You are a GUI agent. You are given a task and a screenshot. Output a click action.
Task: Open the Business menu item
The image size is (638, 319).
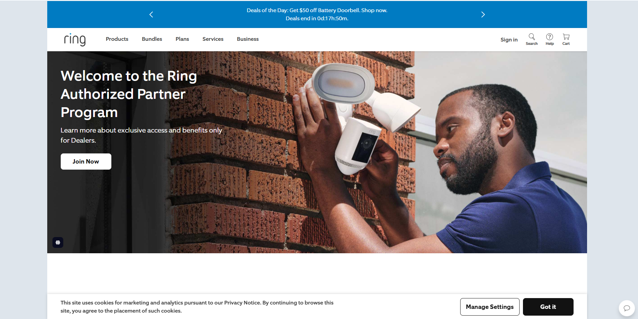pos(248,39)
